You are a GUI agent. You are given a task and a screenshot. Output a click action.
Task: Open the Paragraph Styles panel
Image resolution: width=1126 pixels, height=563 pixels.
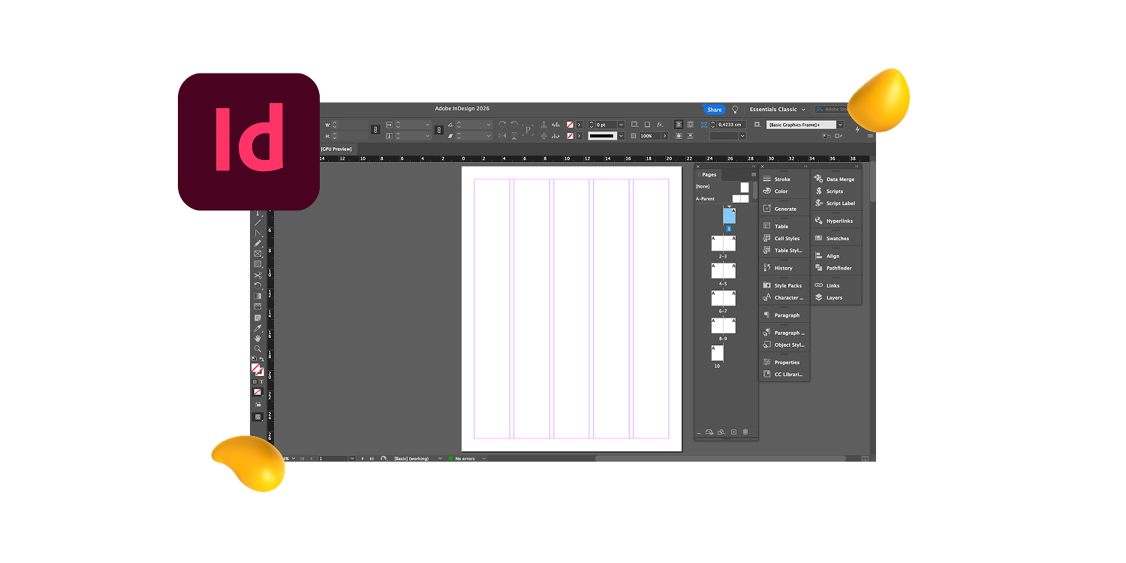[x=784, y=333]
